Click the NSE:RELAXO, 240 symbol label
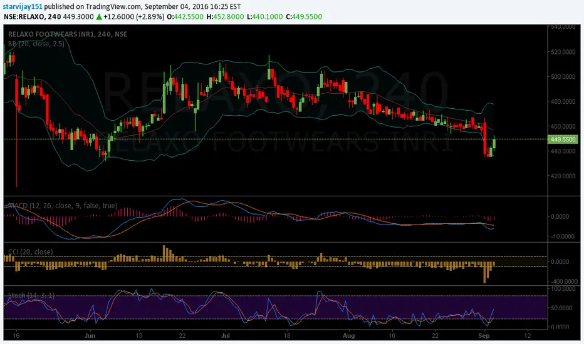This screenshot has height=344, width=584. [x=33, y=17]
